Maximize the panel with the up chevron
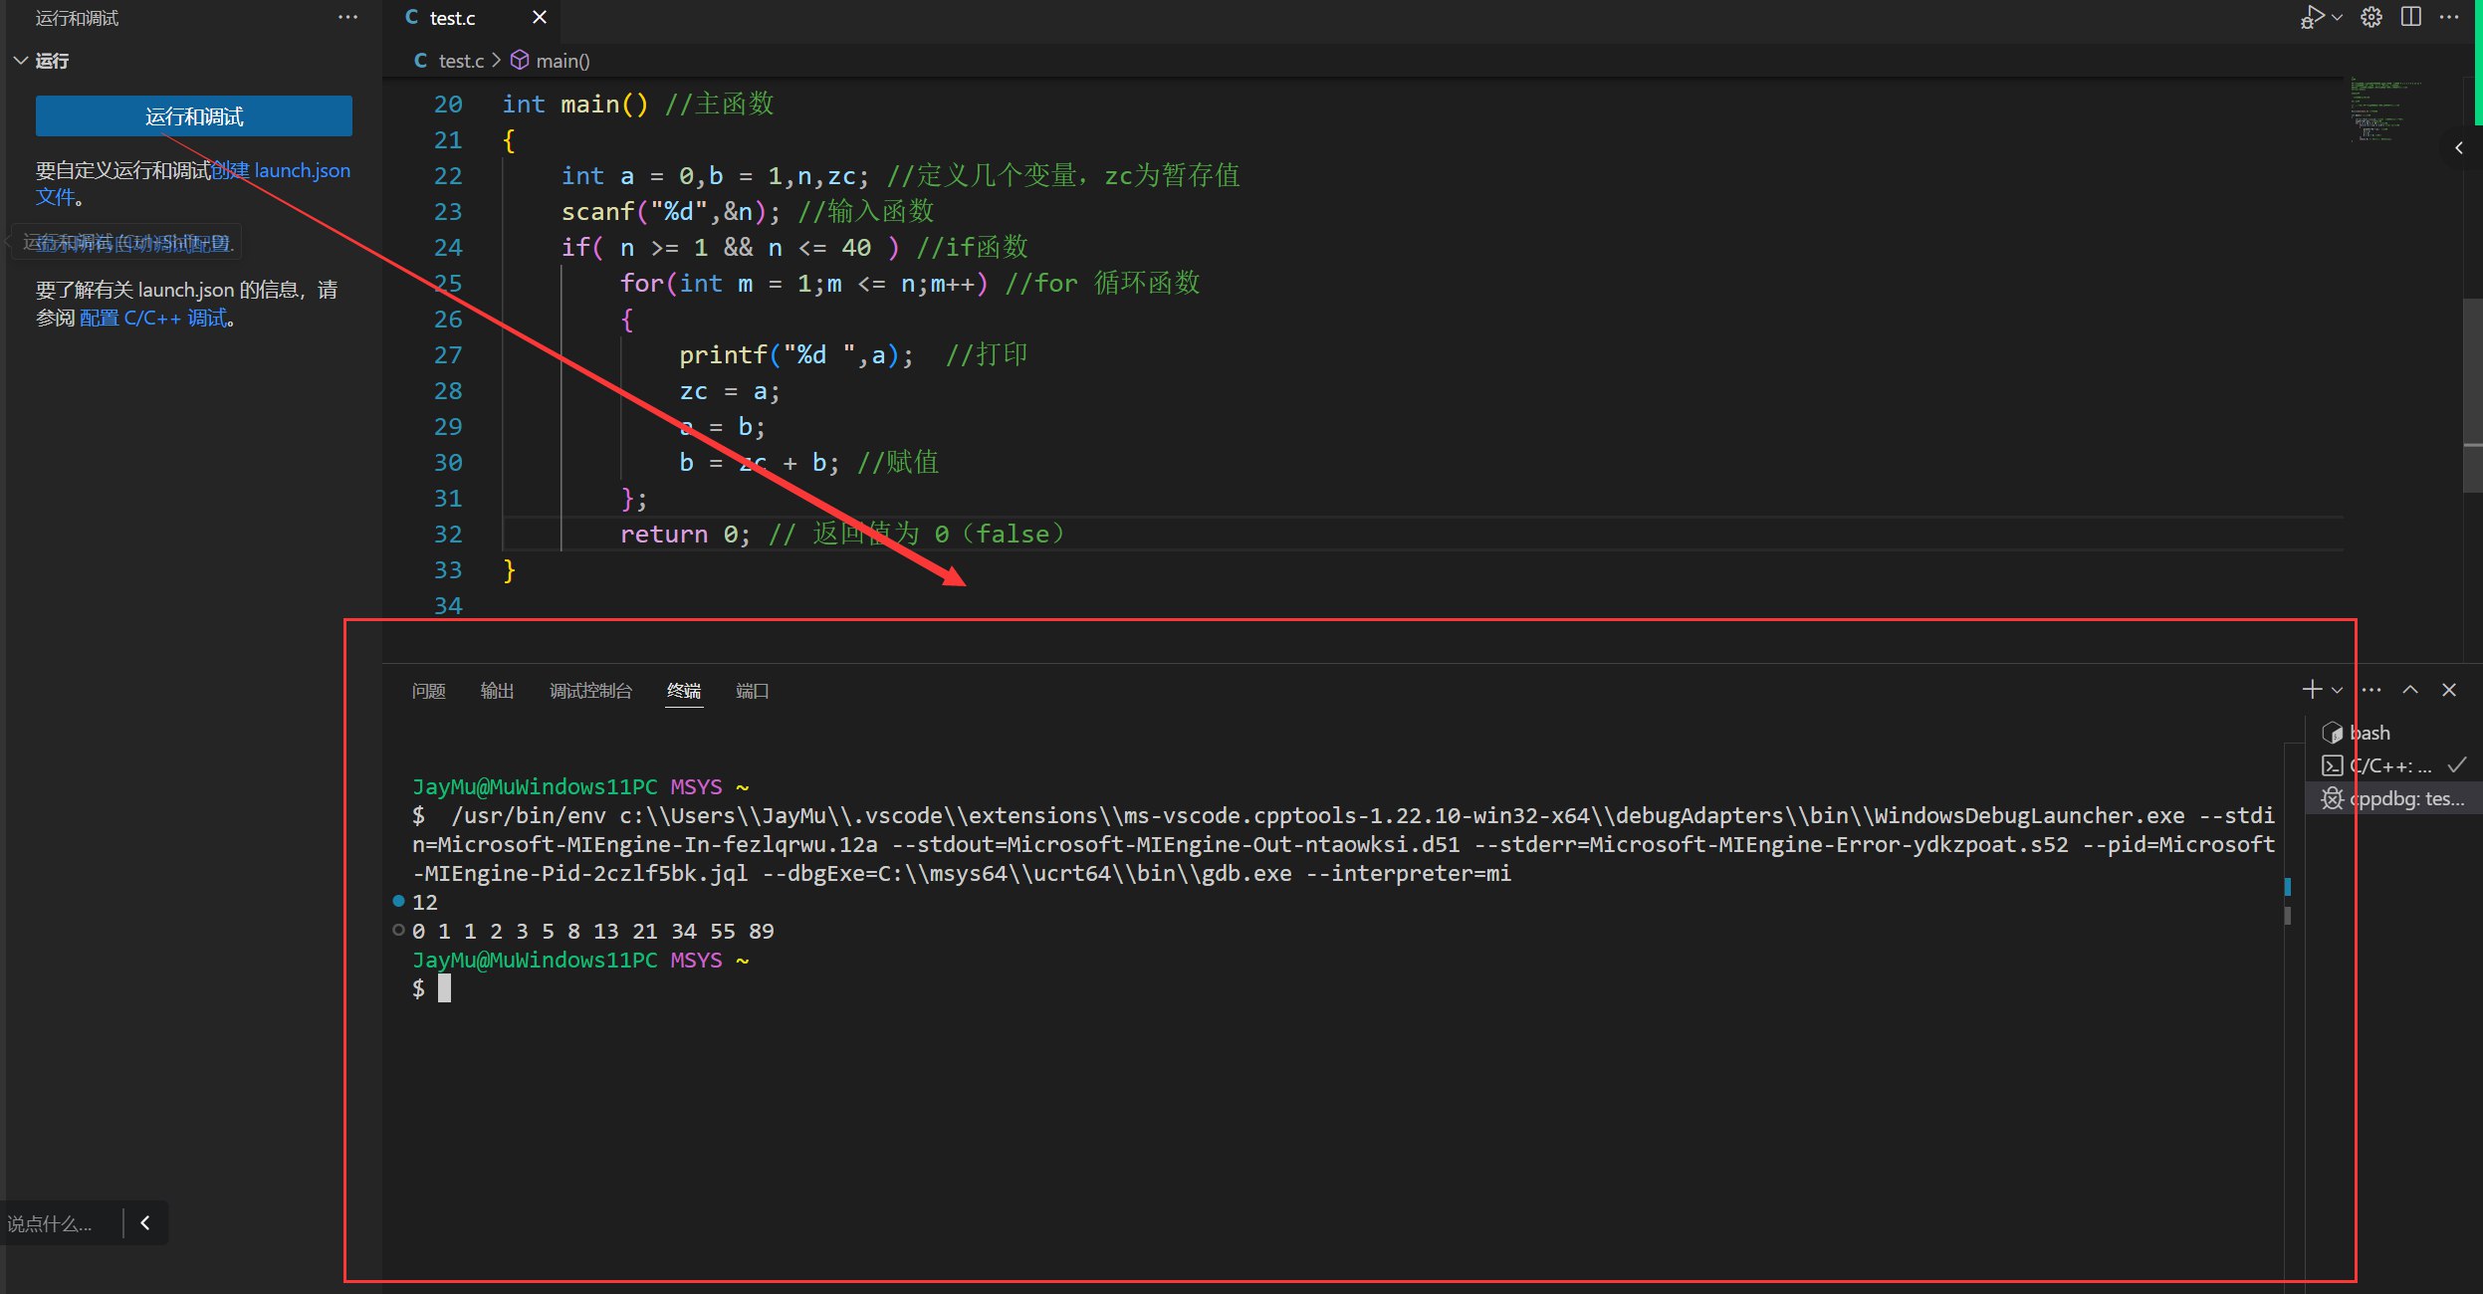The height and width of the screenshot is (1294, 2483). [x=2410, y=690]
